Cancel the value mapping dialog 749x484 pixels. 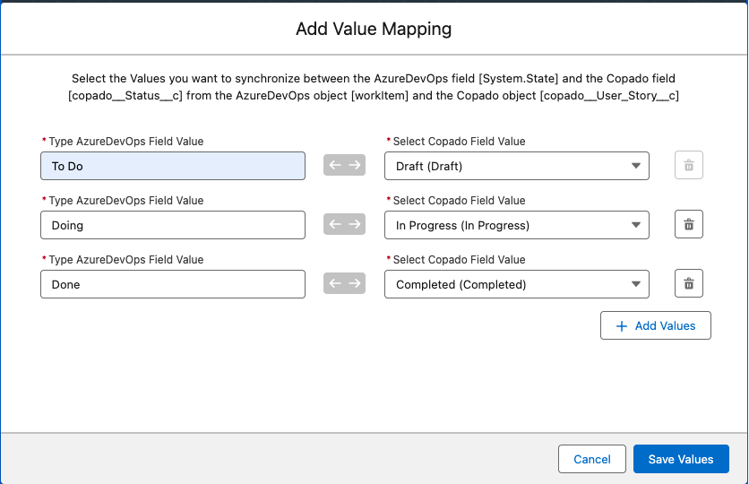point(592,459)
